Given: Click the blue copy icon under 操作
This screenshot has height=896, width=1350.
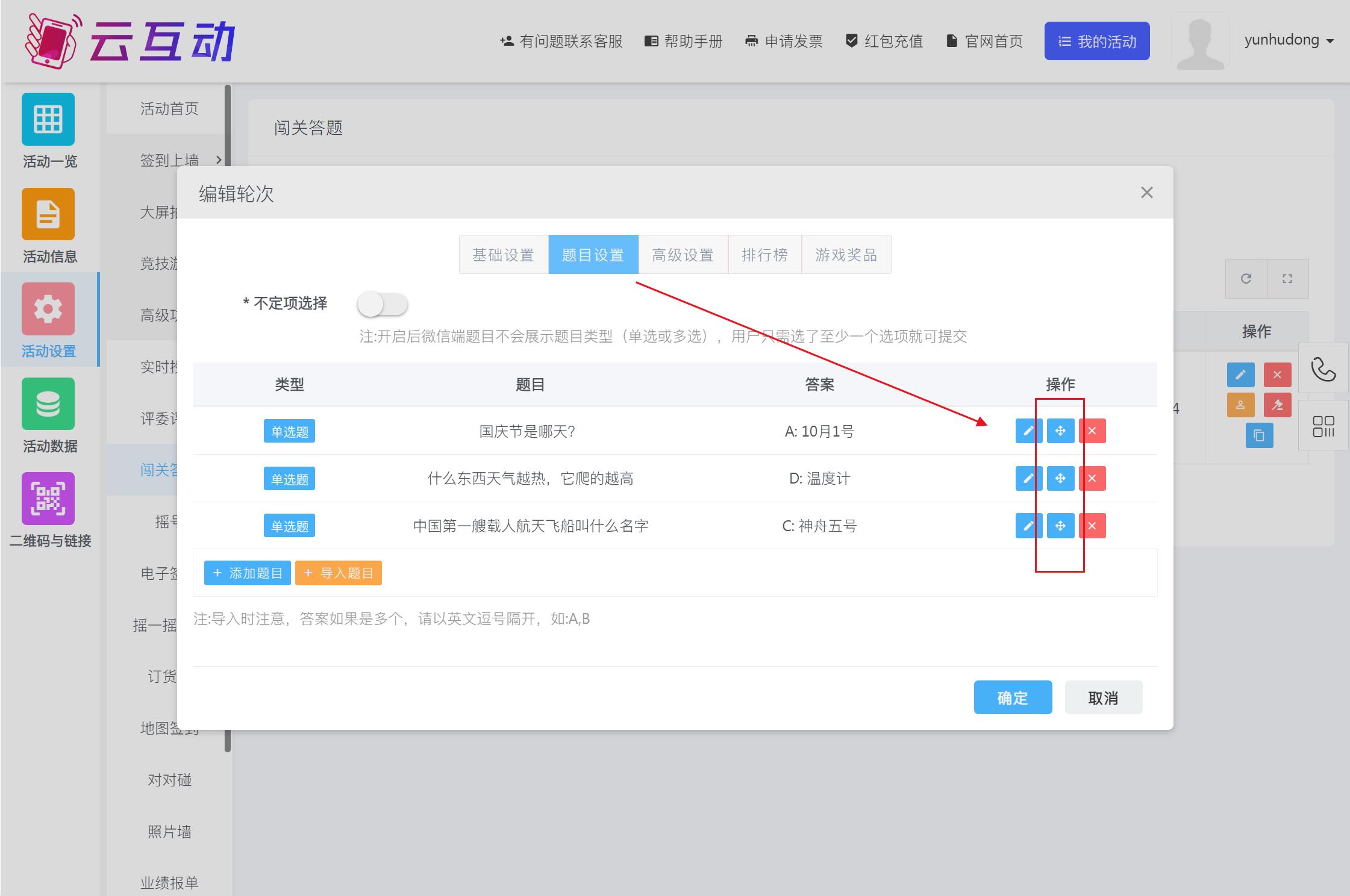Looking at the screenshot, I should 1259,436.
